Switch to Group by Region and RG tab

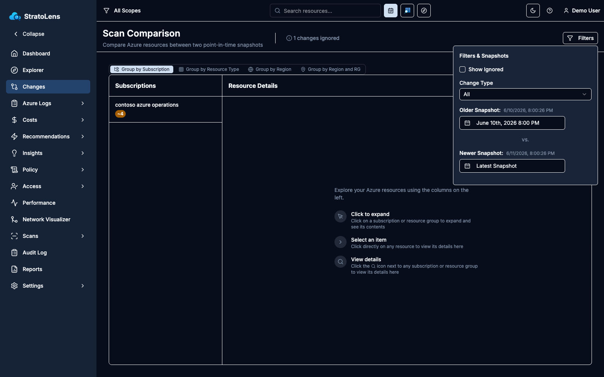point(330,69)
